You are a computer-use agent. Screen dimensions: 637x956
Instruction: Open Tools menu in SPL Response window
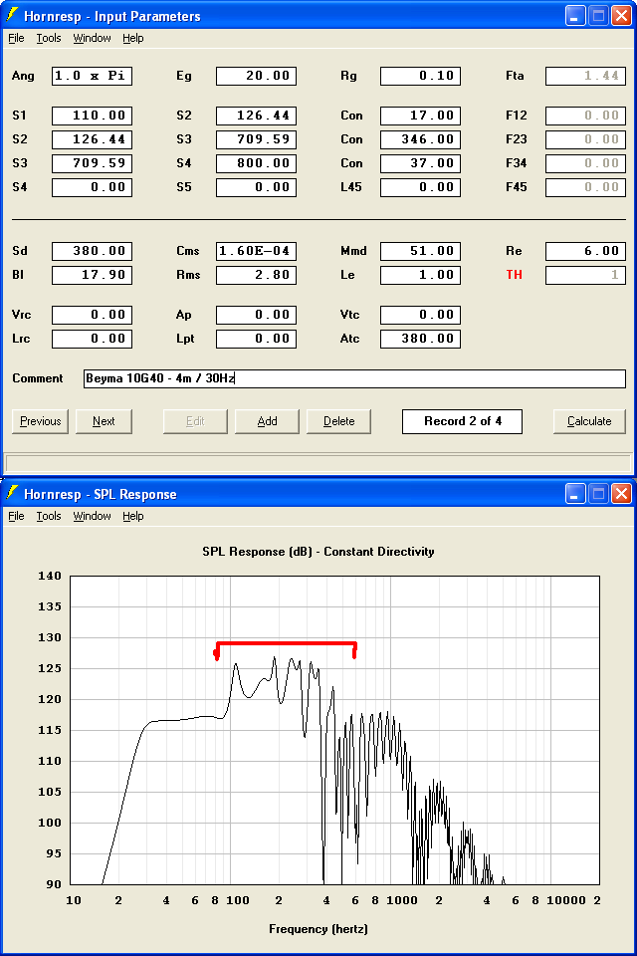point(49,516)
